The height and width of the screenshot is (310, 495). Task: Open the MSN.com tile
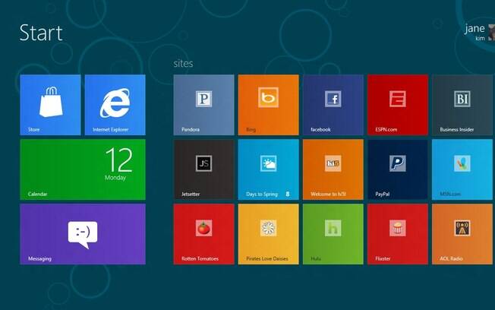[462, 169]
